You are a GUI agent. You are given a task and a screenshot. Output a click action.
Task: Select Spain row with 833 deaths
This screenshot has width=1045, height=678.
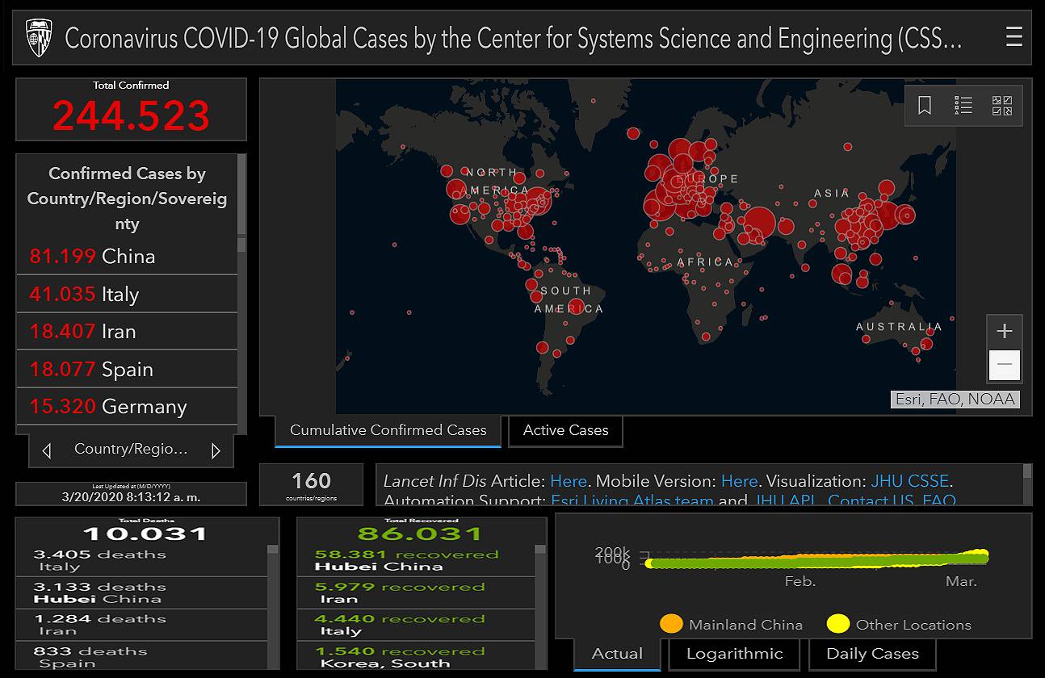pos(141,656)
